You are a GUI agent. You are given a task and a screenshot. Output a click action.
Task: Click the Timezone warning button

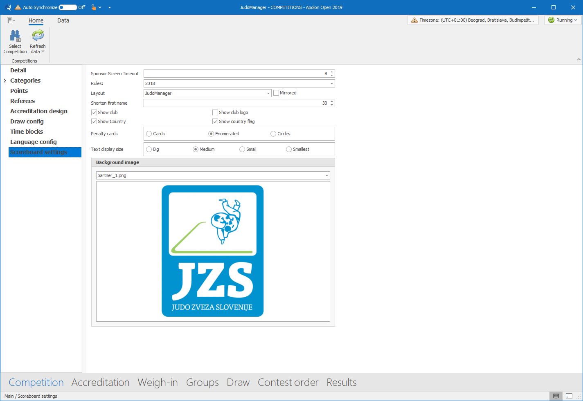(473, 20)
